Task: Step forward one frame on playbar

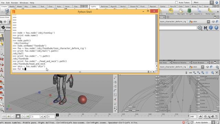Action: [x=27, y=116]
